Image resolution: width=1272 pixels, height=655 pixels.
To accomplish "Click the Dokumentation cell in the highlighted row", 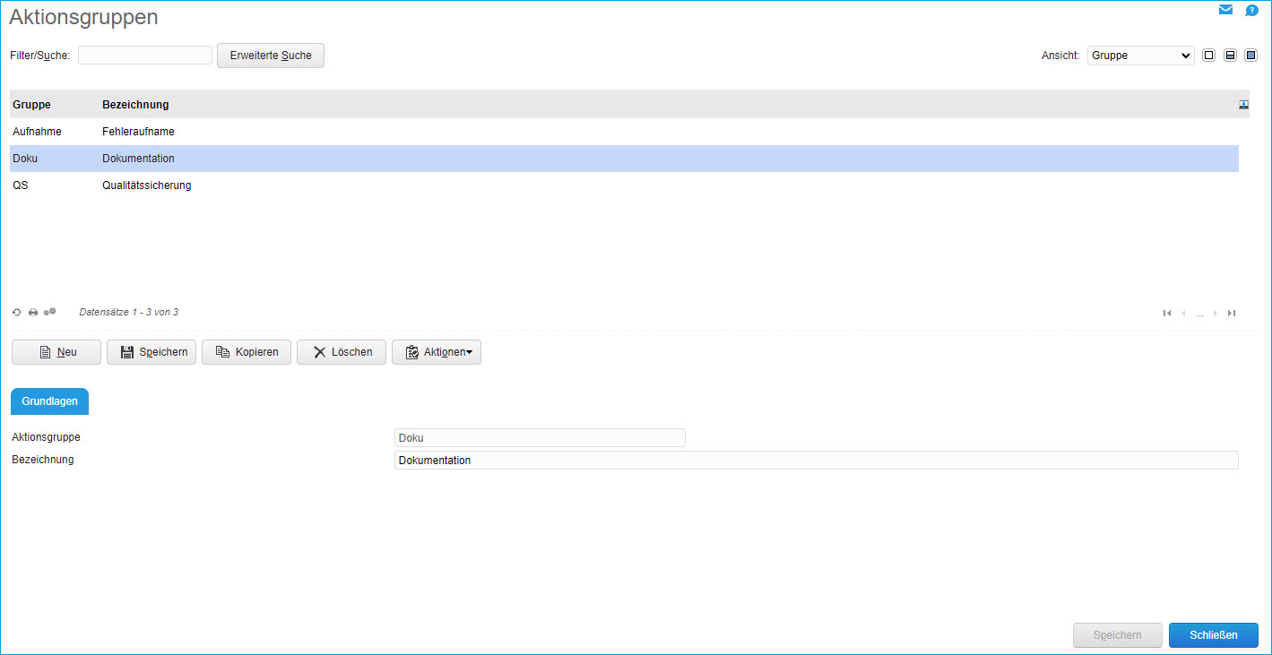I will tap(138, 159).
